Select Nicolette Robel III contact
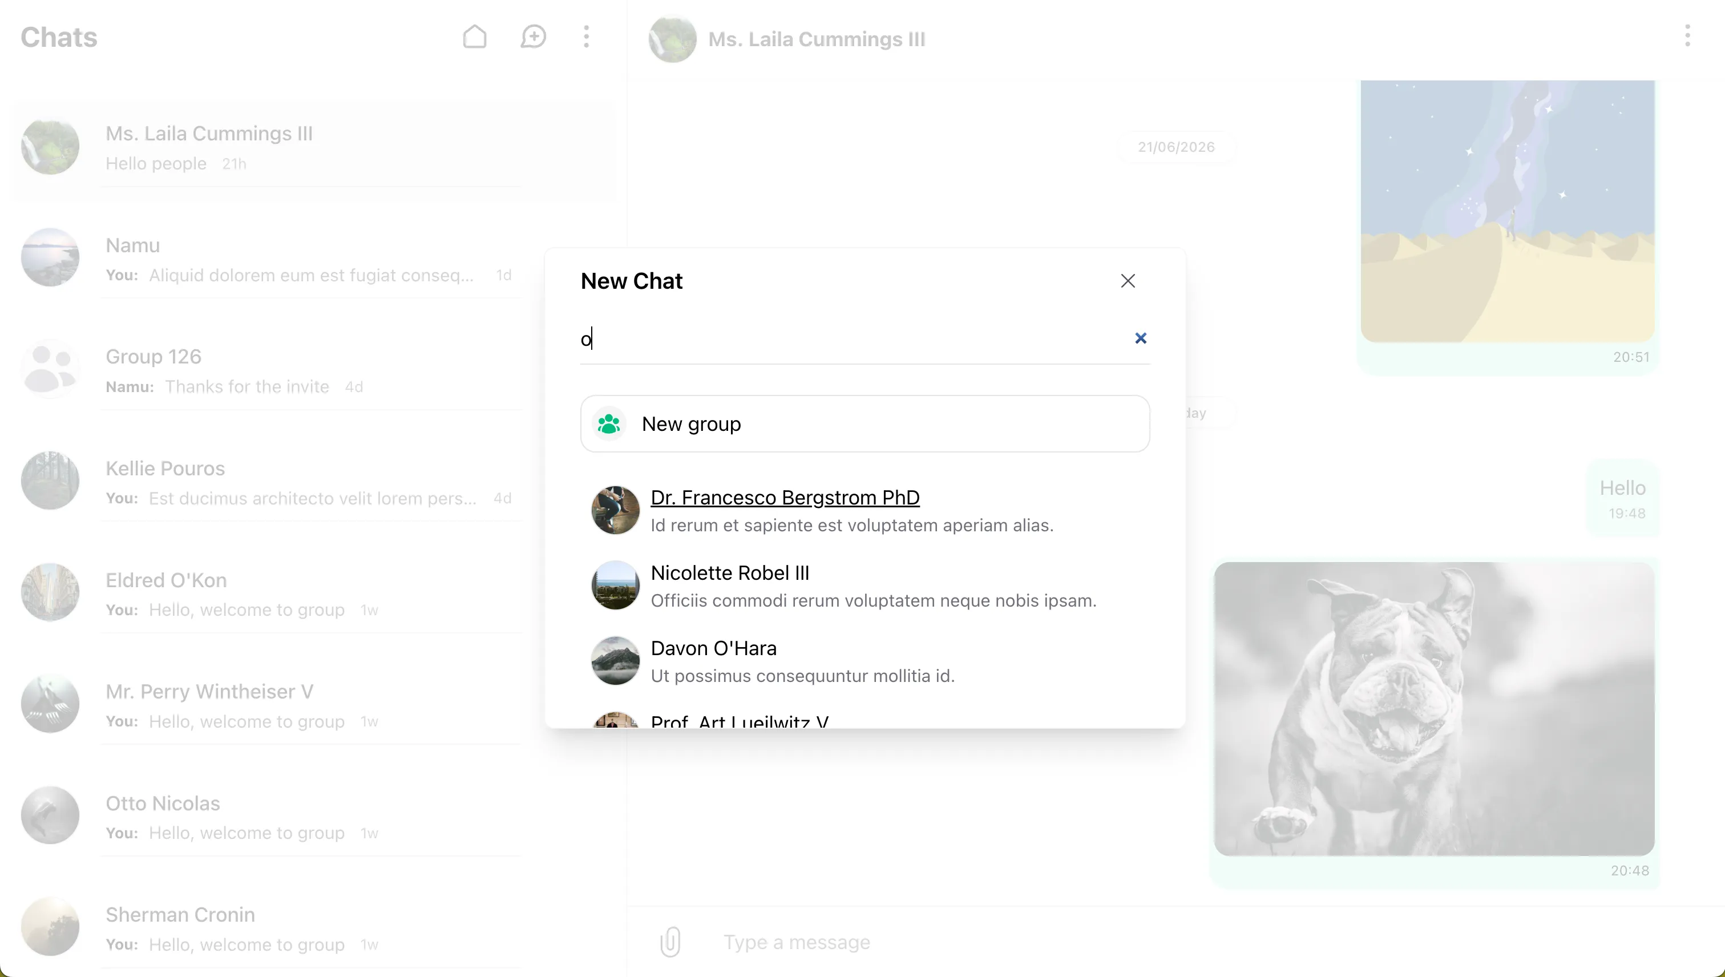 pyautogui.click(x=865, y=585)
